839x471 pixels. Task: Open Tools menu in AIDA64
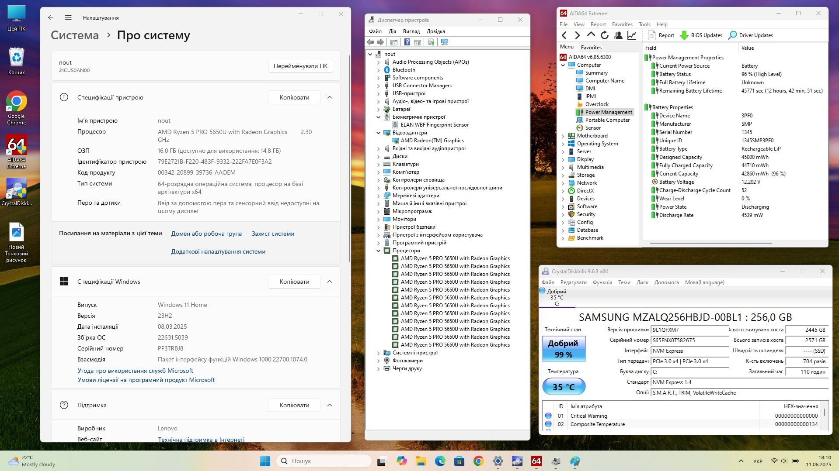click(644, 24)
